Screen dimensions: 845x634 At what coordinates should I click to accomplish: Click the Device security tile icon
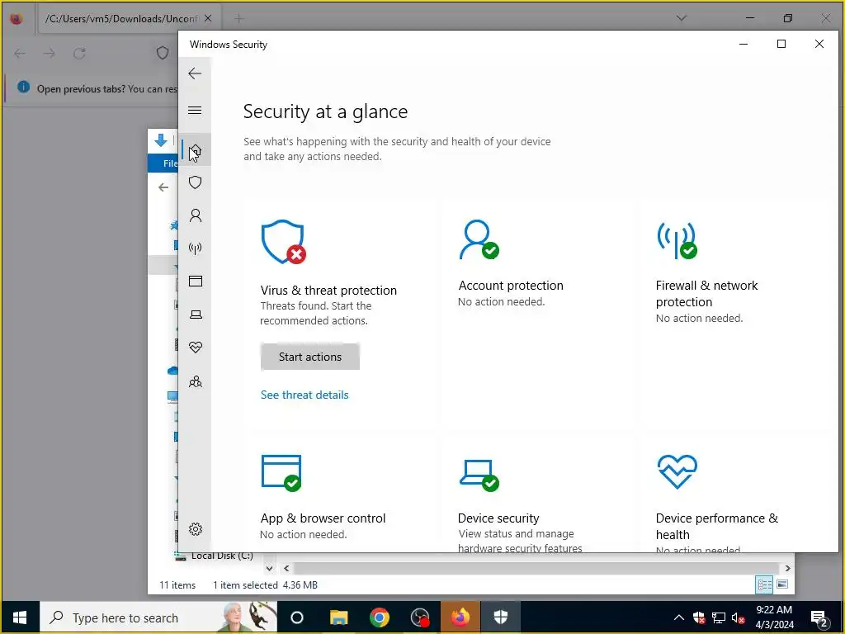tap(479, 475)
